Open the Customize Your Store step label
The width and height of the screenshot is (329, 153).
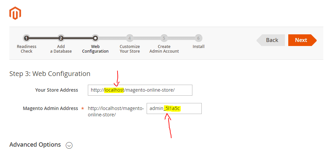pos(130,49)
